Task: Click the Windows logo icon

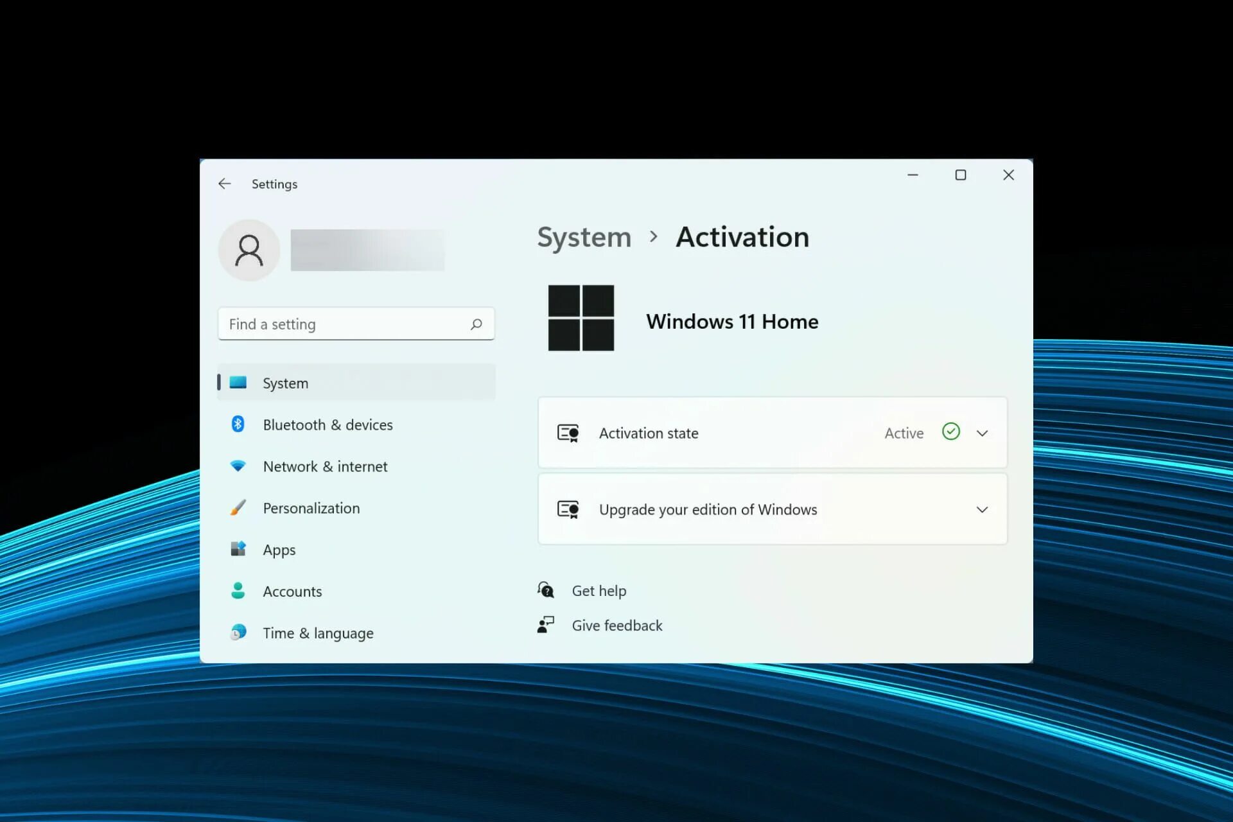Action: pyautogui.click(x=582, y=319)
